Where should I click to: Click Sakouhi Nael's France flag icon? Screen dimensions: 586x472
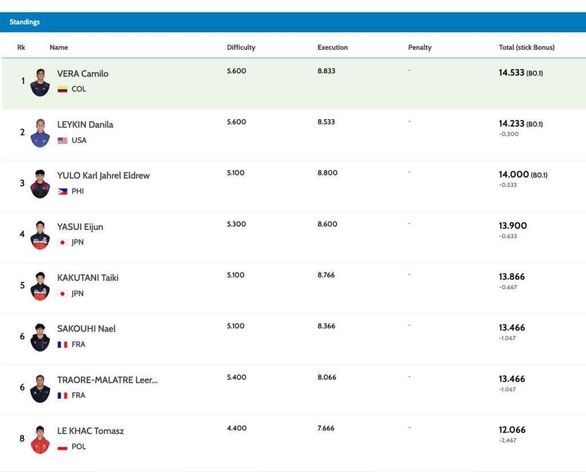coord(62,344)
